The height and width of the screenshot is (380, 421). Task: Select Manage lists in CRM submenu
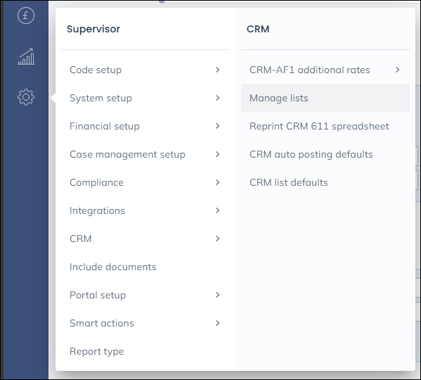tap(325, 98)
